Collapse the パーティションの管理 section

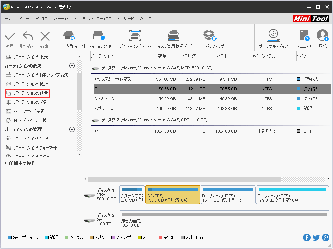click(x=72, y=129)
